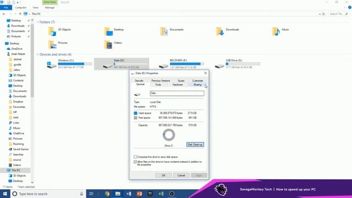Click Type here to search box
Image resolution: width=352 pixels, height=198 pixels.
click(48, 194)
